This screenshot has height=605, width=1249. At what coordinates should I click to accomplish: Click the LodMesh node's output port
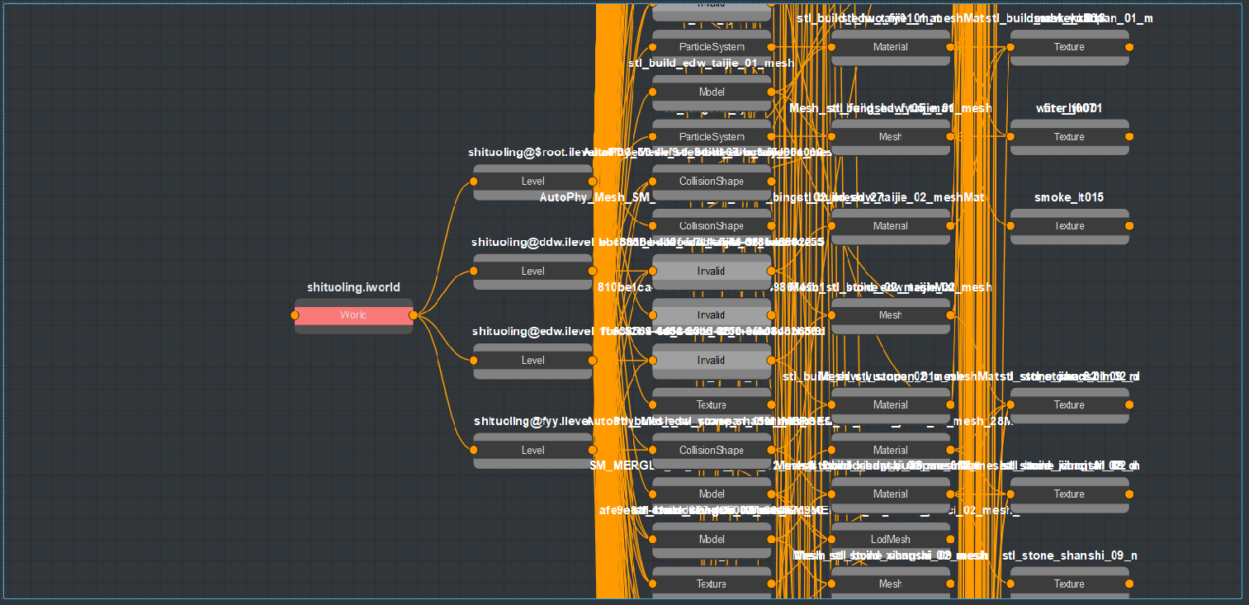tap(950, 540)
